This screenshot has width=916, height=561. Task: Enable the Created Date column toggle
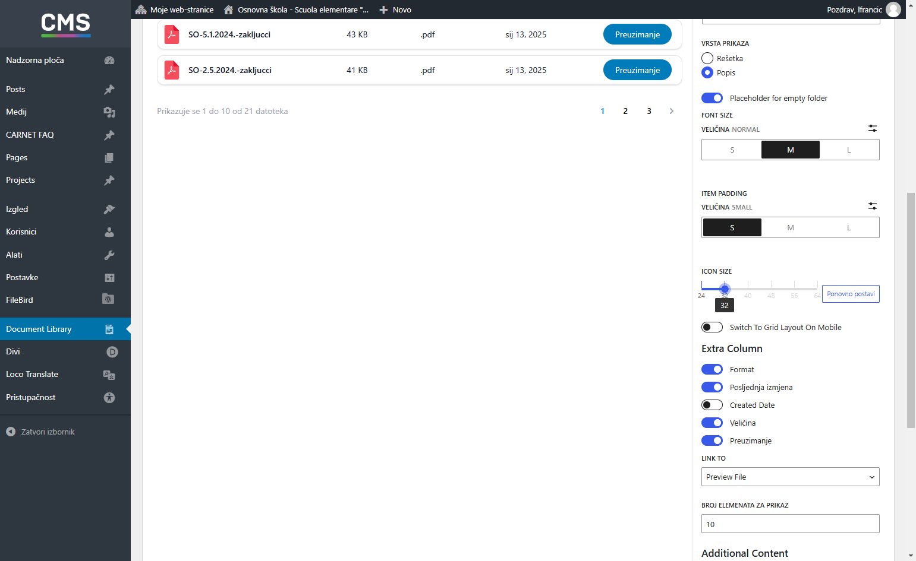coord(712,405)
